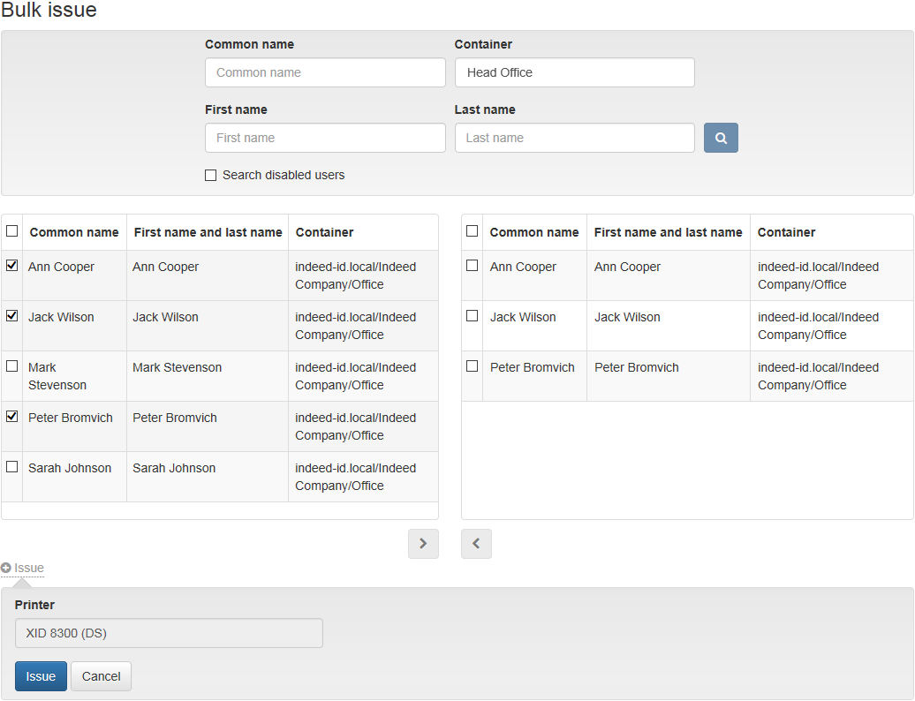Click the plus icon beside Issue

click(6, 568)
